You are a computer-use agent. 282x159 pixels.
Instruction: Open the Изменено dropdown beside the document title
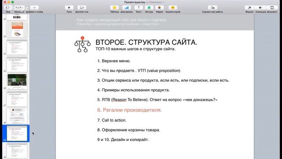[x=157, y=2]
